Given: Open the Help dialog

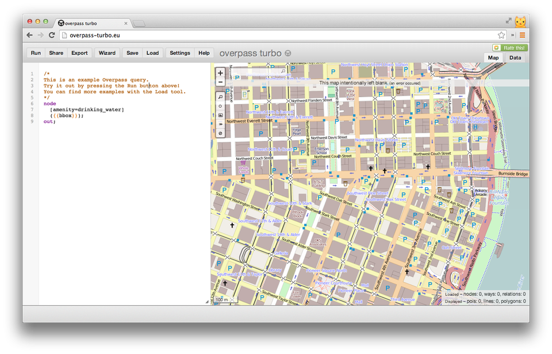Looking at the screenshot, I should tap(204, 53).
